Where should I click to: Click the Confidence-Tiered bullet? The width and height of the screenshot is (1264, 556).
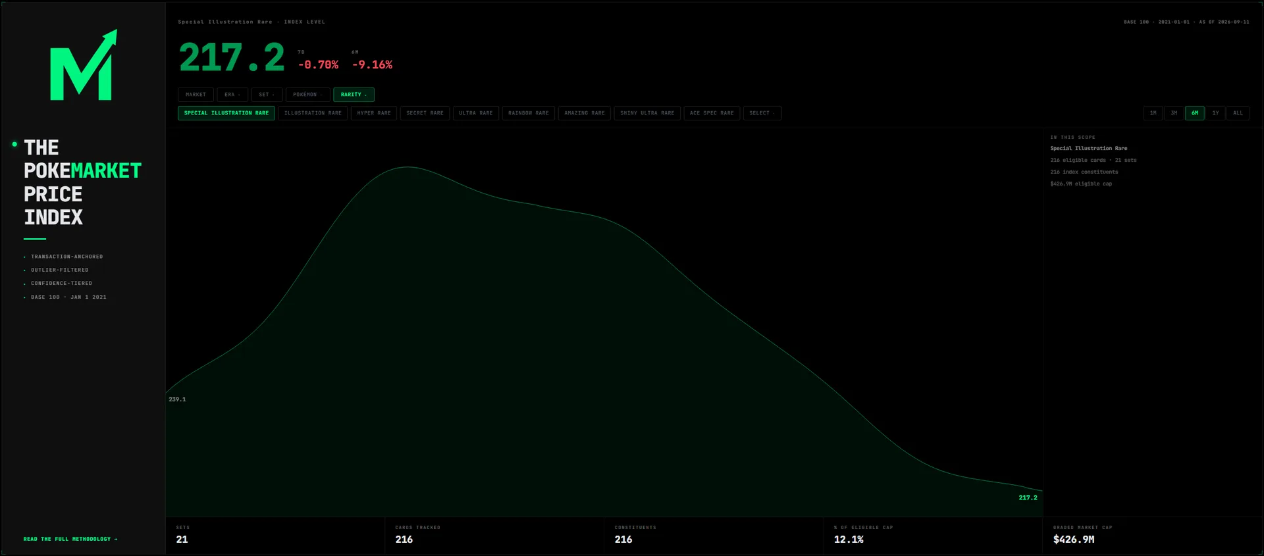point(61,284)
